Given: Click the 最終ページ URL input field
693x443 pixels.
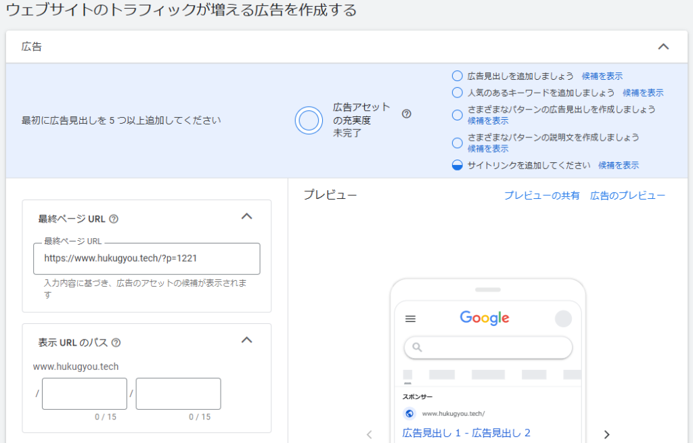Looking at the screenshot, I should (x=146, y=258).
